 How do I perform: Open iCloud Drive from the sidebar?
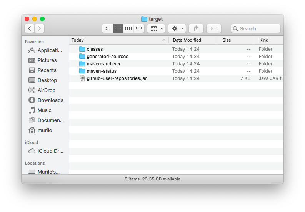(x=50, y=151)
